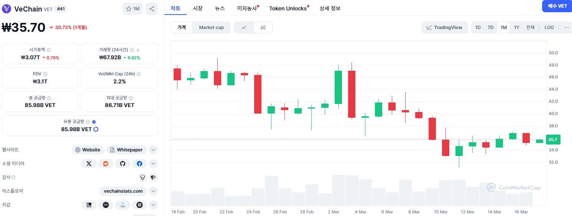
Task: Click the info icon next to 감사
Action: pyautogui.click(x=13, y=177)
